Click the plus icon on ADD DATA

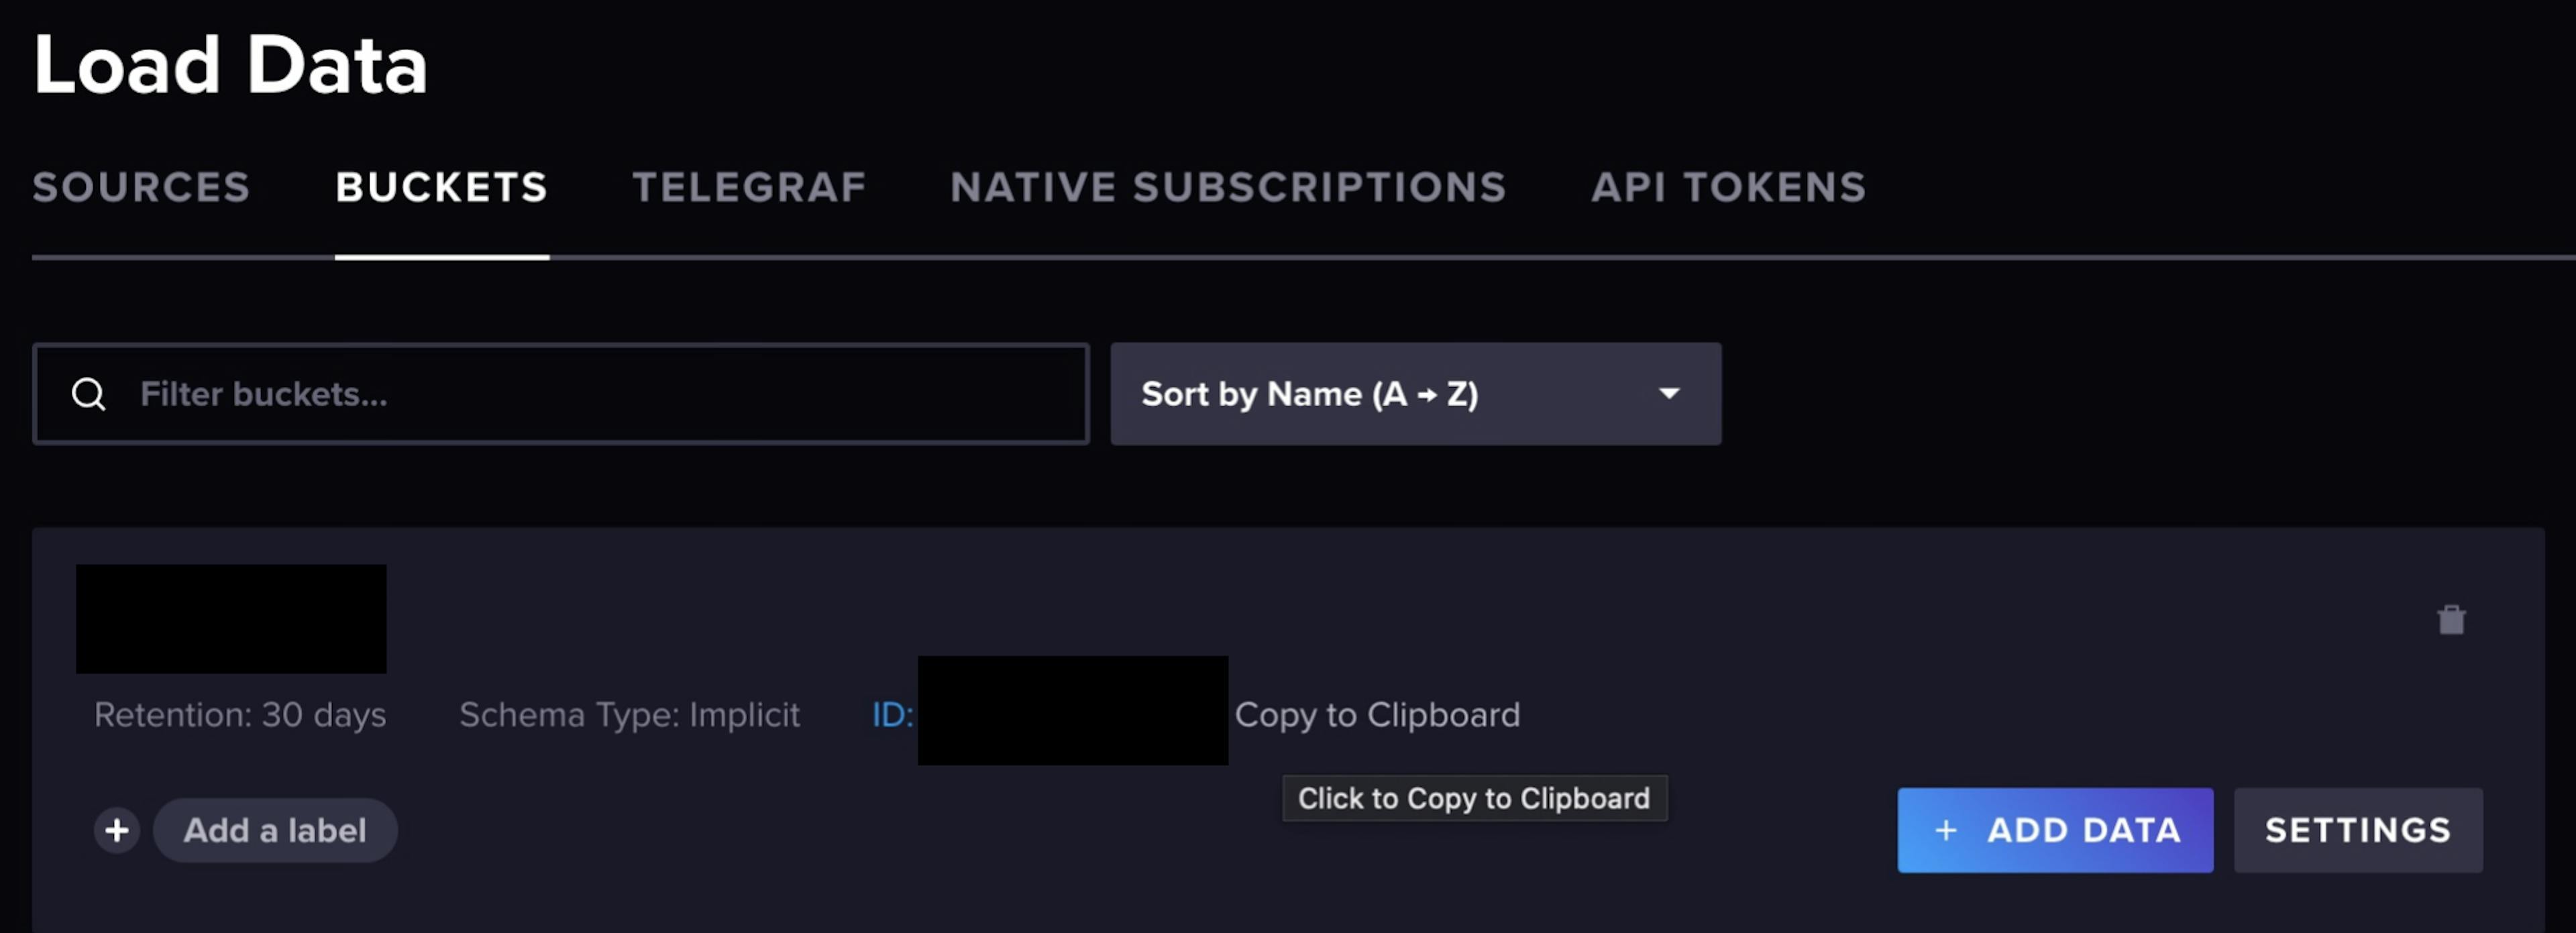(1946, 830)
